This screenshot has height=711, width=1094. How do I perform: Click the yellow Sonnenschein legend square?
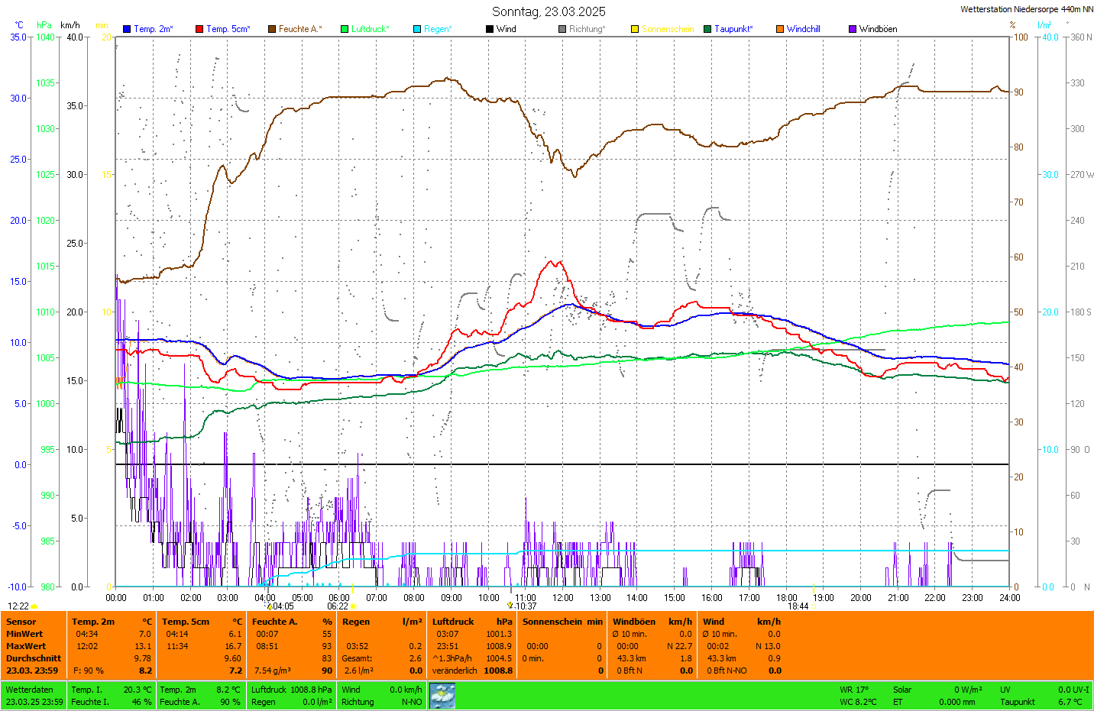click(x=635, y=29)
